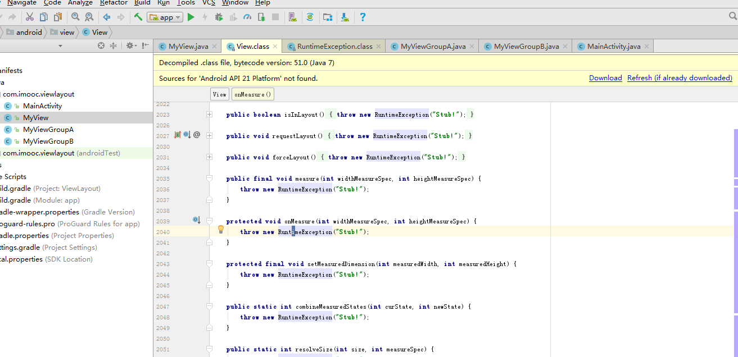738x357 pixels.
Task: Click the Replace magnifier icon
Action: 89,17
